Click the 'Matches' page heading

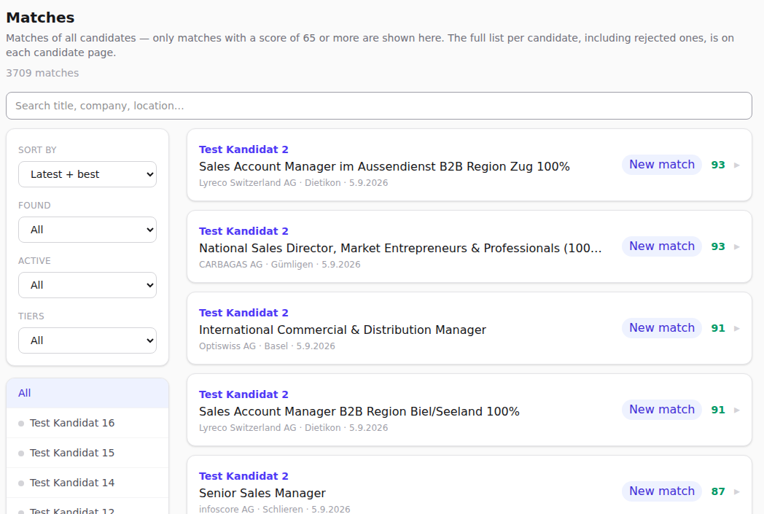point(40,17)
